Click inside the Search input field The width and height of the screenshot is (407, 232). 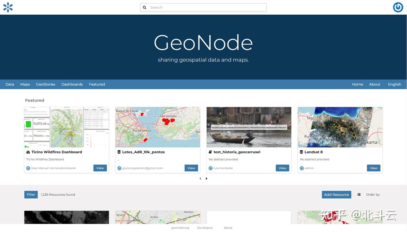(203, 7)
